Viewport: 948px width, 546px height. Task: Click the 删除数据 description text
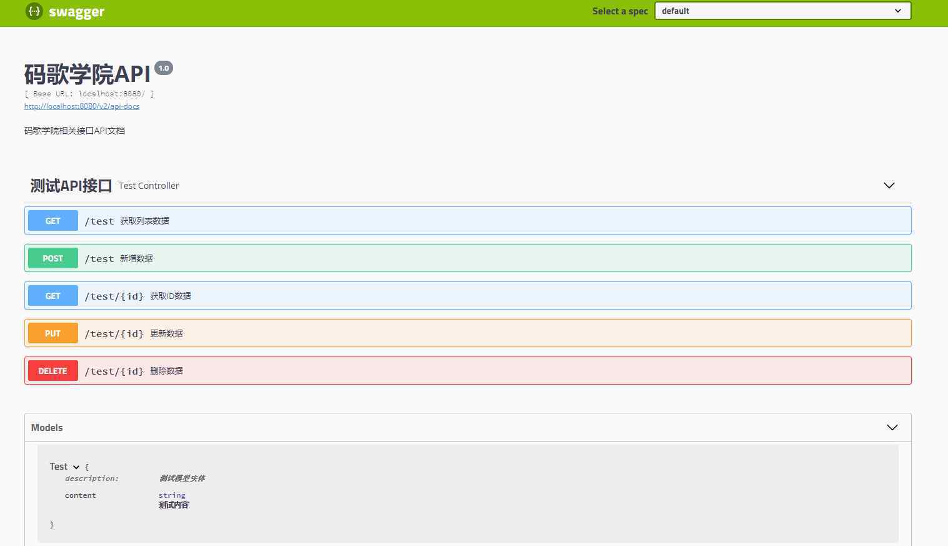click(x=166, y=371)
